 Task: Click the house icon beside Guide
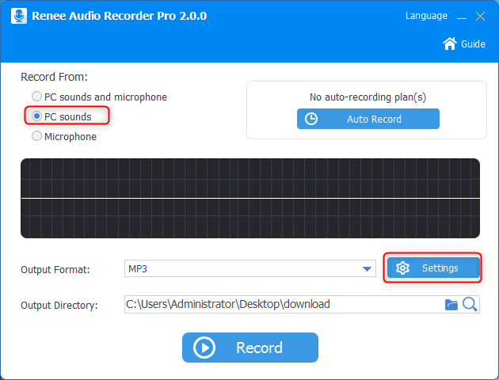450,44
